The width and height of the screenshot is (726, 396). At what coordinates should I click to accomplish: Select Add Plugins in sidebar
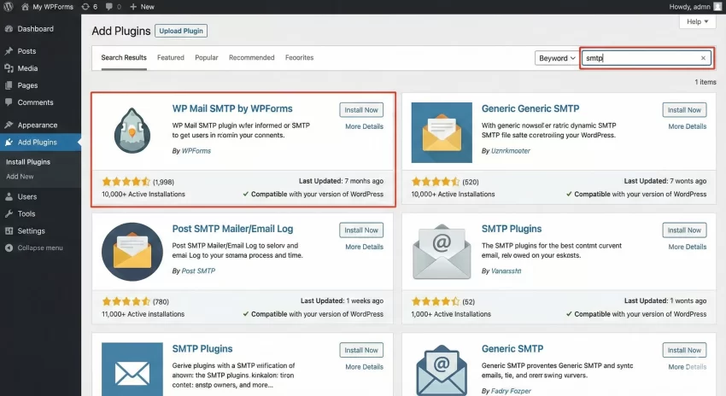pyautogui.click(x=37, y=142)
